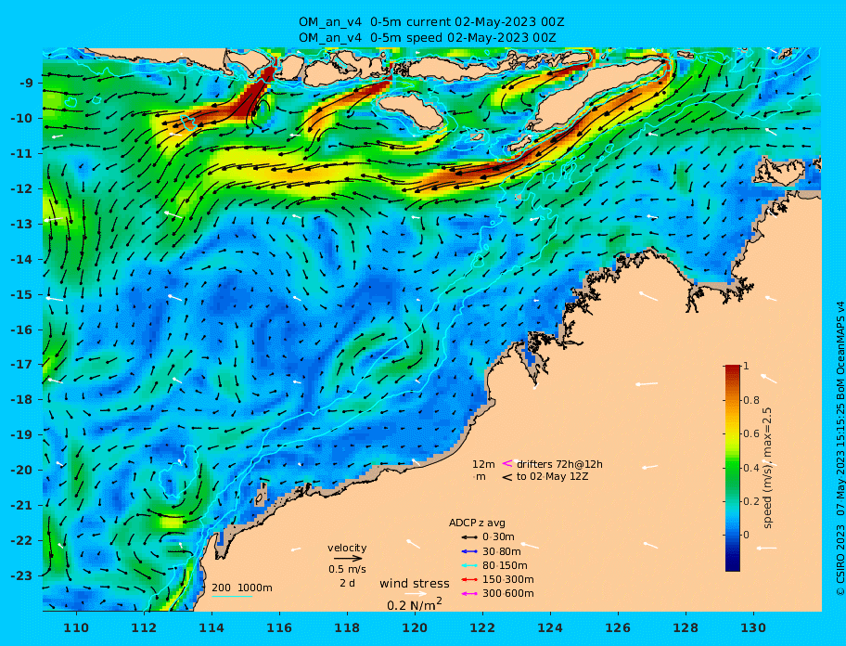Click the colorbar tick label "0.2"

pos(751,501)
